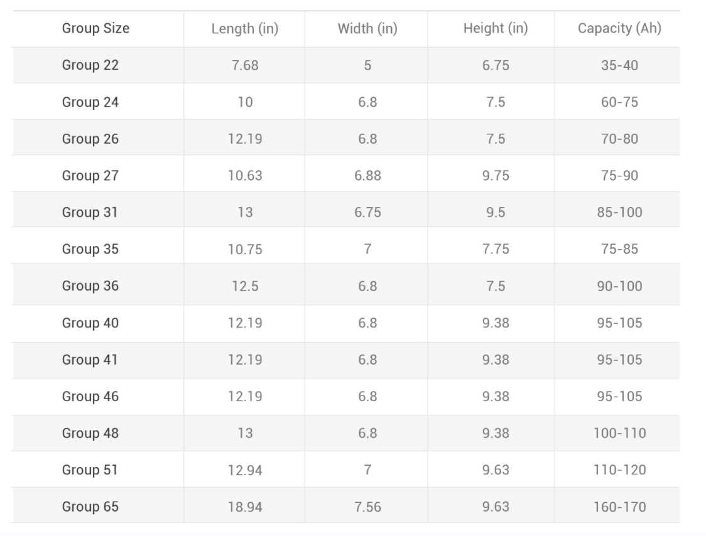Select the Group 24 row label
Screen dimensions: 706x536
click(x=90, y=102)
